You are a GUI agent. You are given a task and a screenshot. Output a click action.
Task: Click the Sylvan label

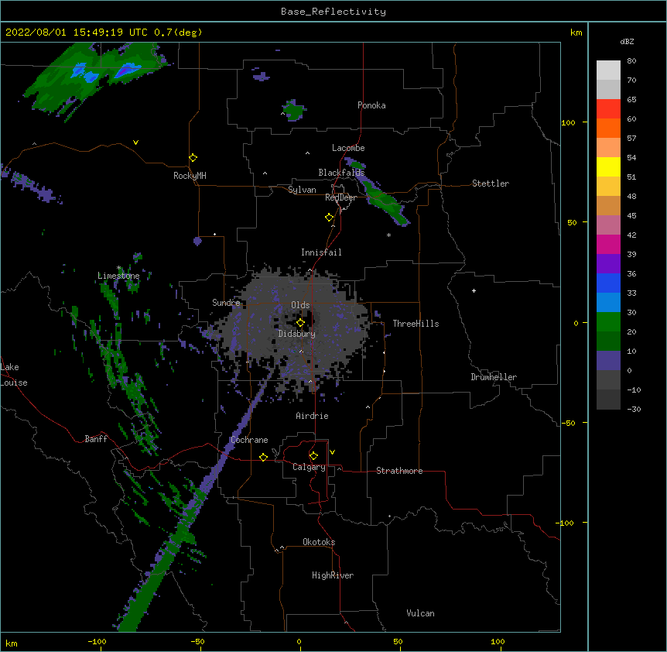pos(302,190)
